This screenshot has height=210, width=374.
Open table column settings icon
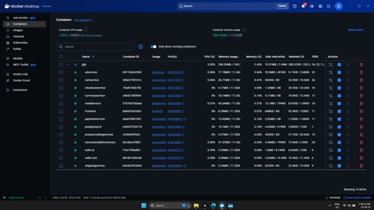[x=141, y=47]
